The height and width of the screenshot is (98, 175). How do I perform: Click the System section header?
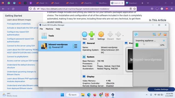(x=91, y=57)
